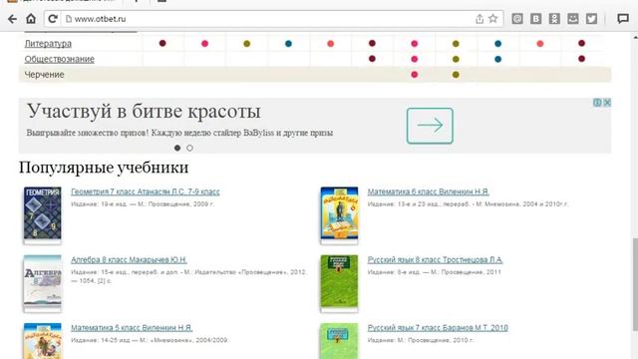
Task: Select the Черчение row label
Action: click(x=44, y=75)
